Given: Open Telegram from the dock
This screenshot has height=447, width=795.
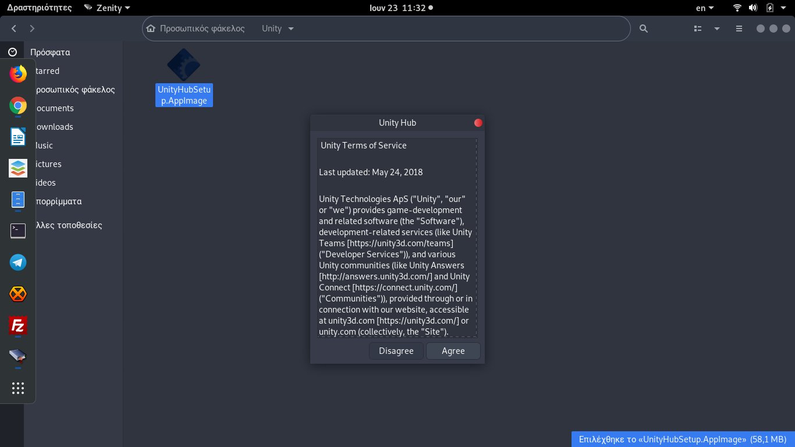Looking at the screenshot, I should tap(18, 262).
